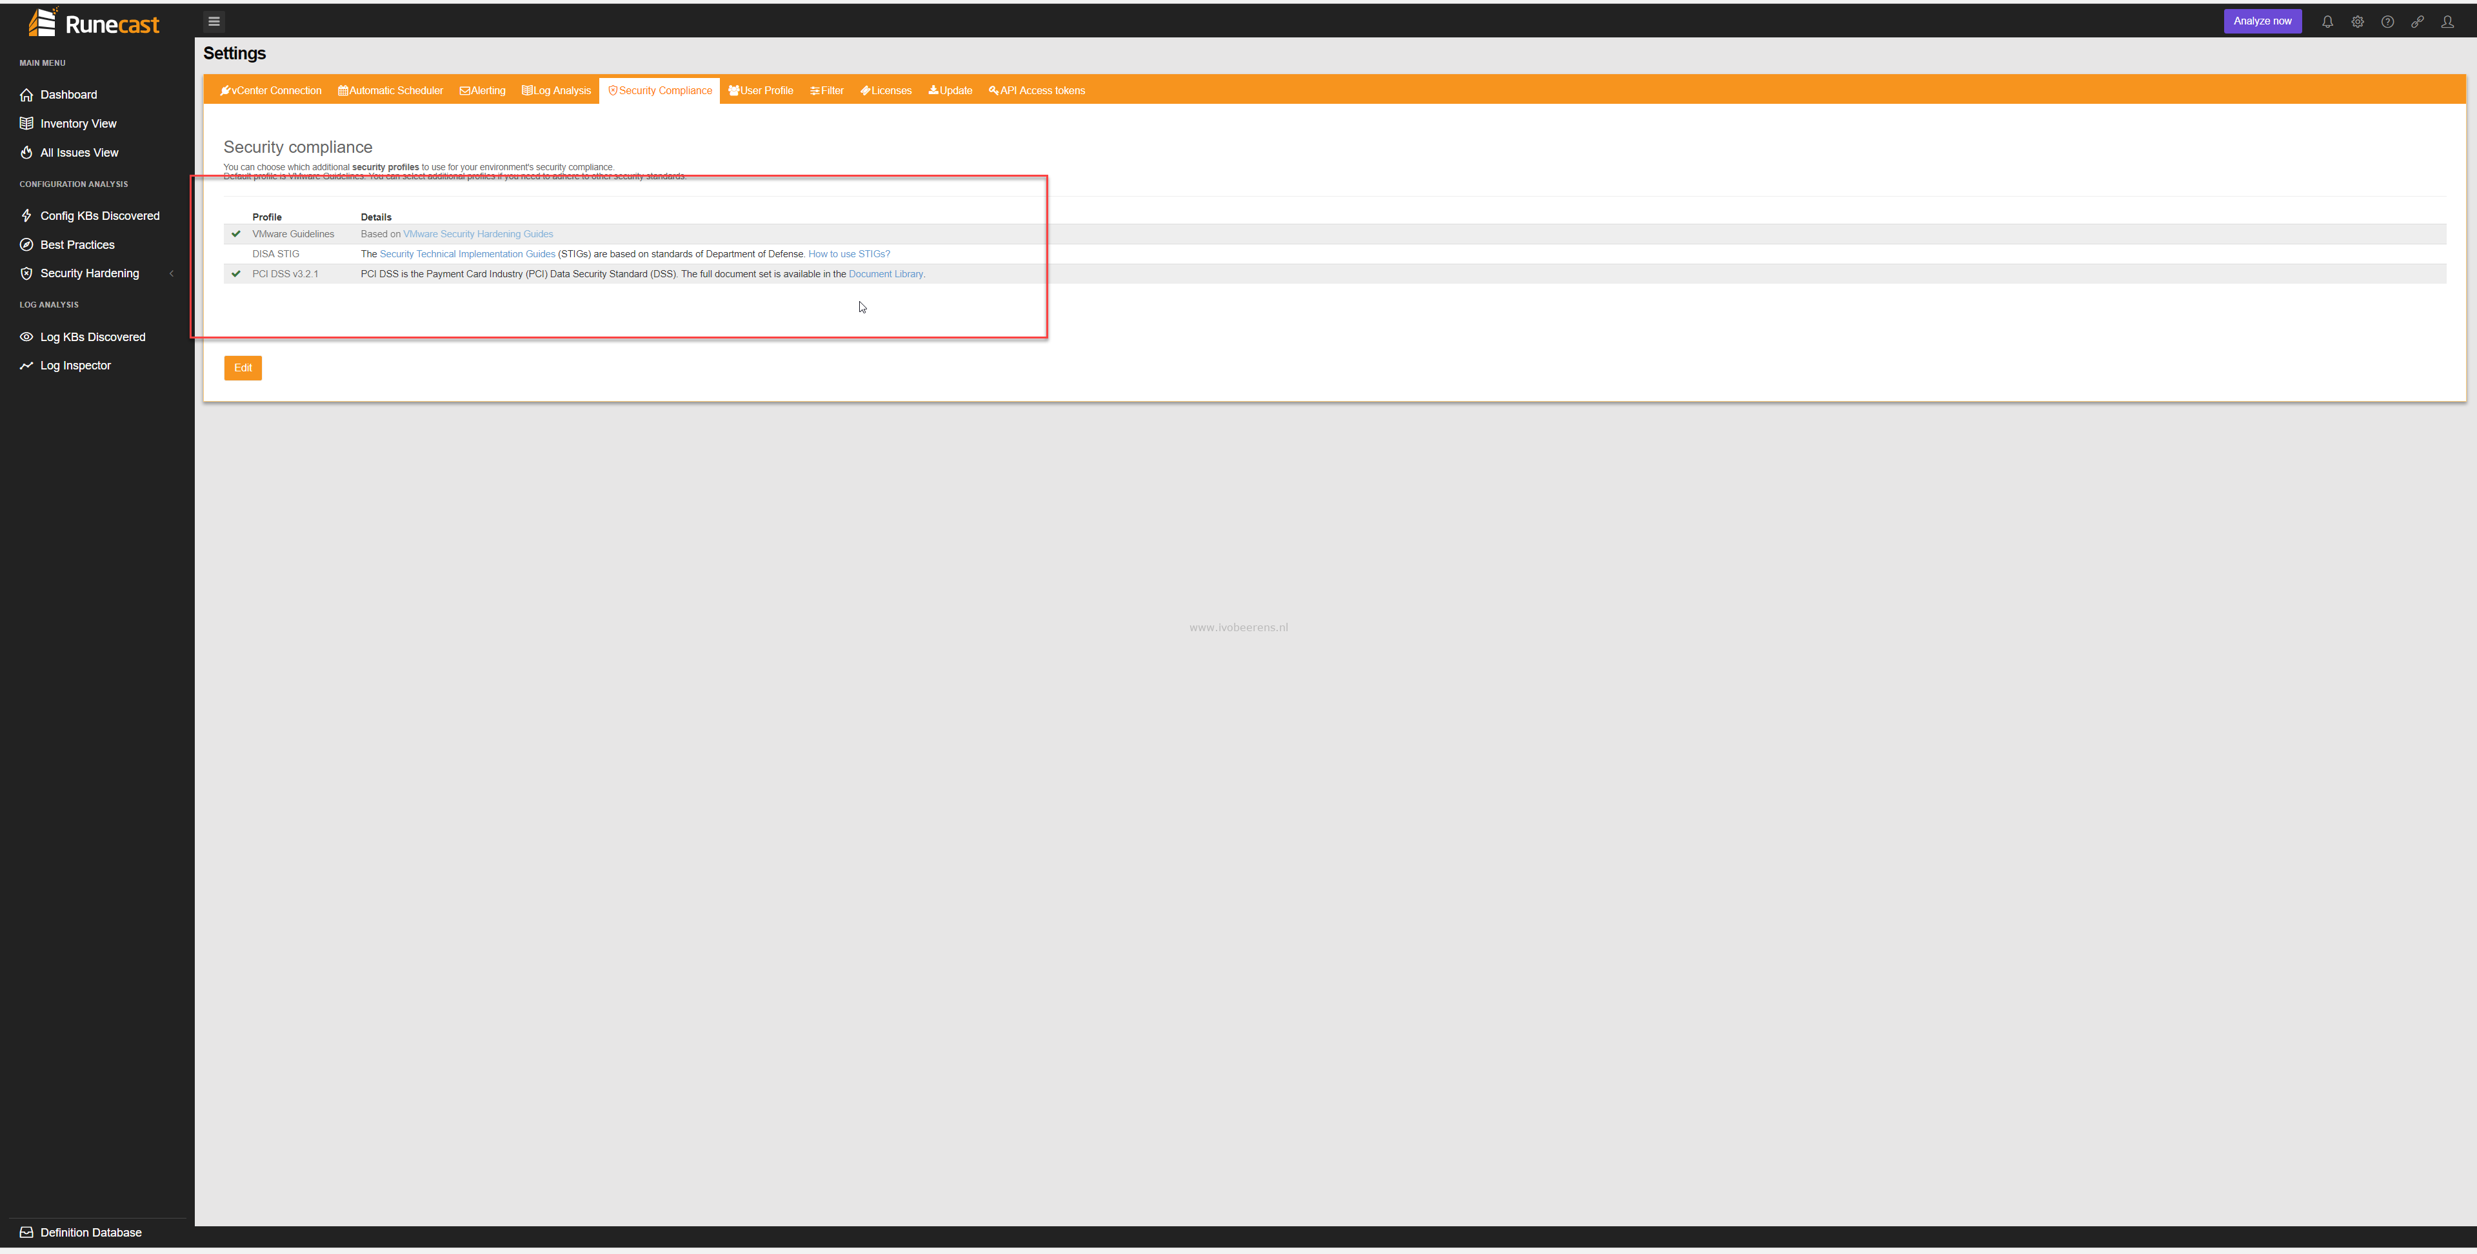The width and height of the screenshot is (2477, 1254).
Task: Click the Profile column header
Action: tap(267, 217)
